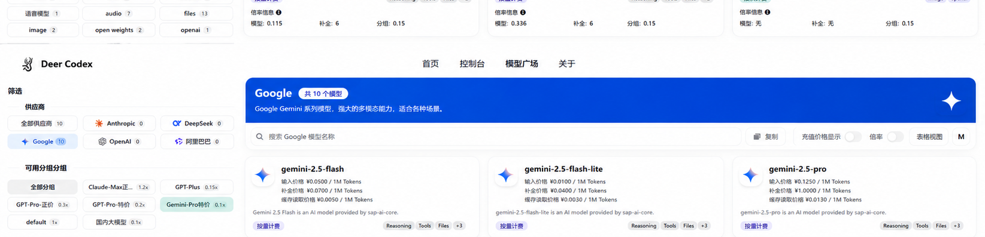Click the 语音模型 tag filter

point(43,13)
